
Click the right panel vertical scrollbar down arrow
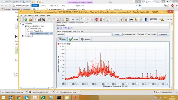pyautogui.click(x=172, y=88)
